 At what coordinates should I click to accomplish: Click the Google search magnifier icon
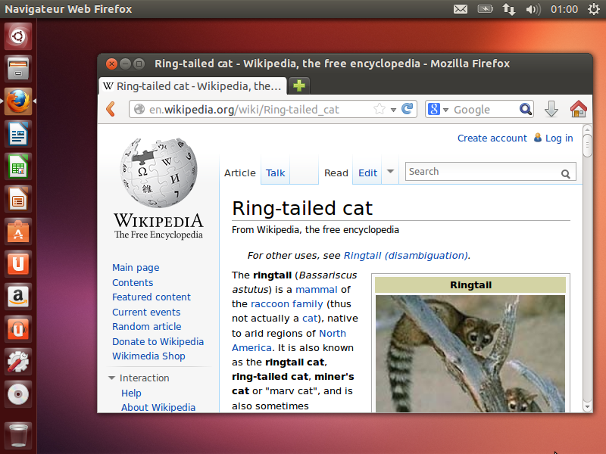coord(525,109)
